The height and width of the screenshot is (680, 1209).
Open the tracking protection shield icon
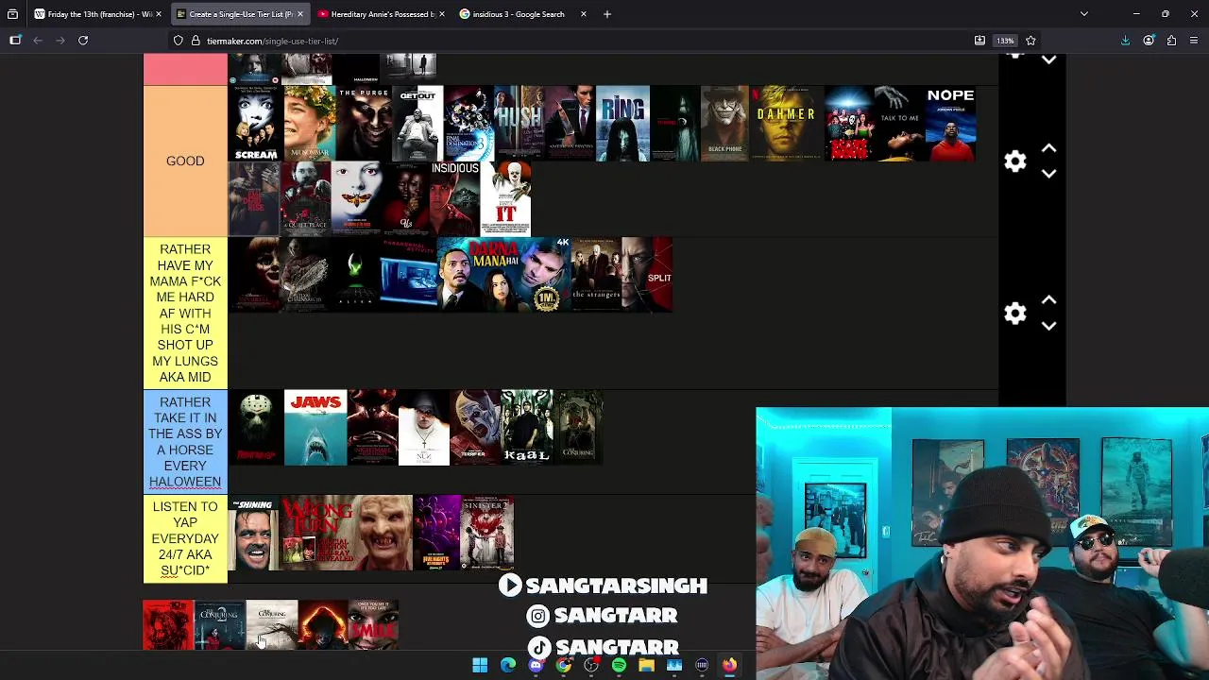pyautogui.click(x=178, y=41)
